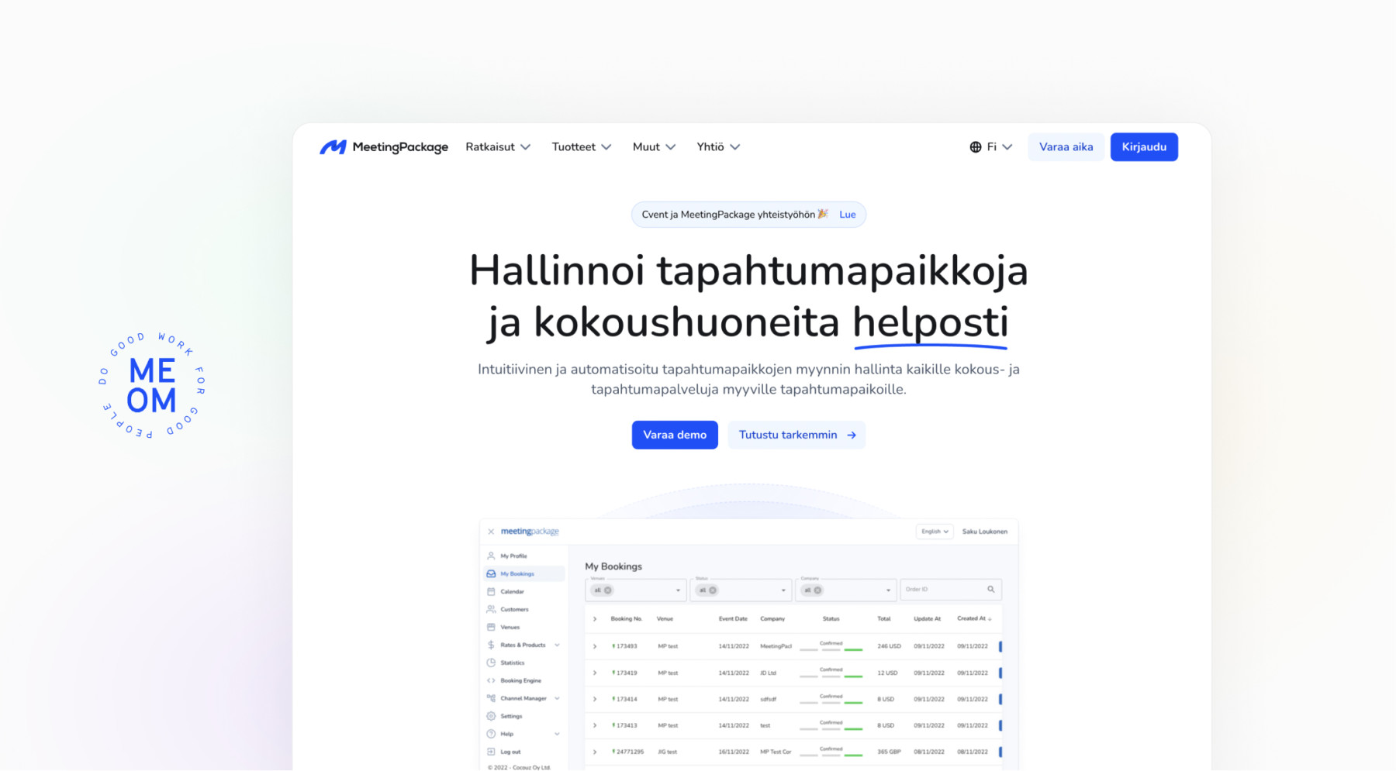This screenshot has width=1396, height=771.
Task: Select Customers in sidebar
Action: 514,610
